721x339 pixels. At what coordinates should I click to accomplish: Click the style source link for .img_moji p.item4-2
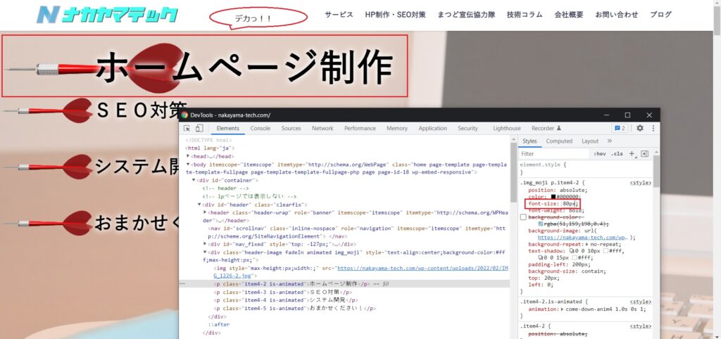(x=640, y=183)
